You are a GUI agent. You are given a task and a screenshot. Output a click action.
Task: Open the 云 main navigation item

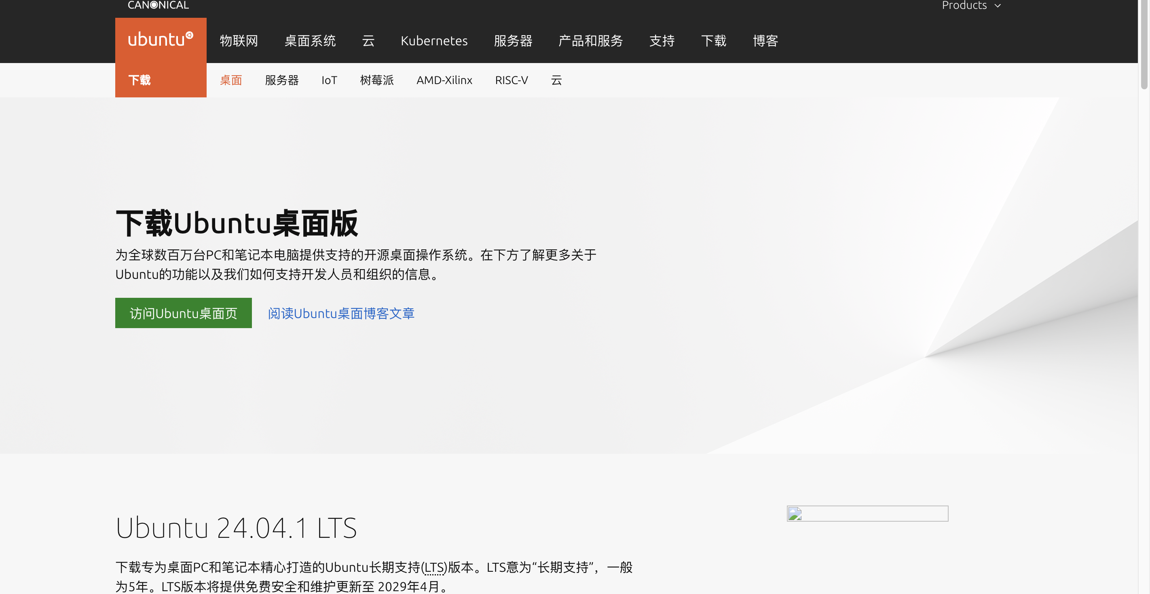click(368, 41)
